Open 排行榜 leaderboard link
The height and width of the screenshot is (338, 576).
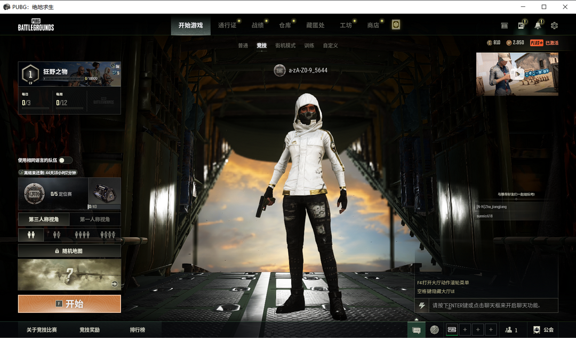(138, 330)
